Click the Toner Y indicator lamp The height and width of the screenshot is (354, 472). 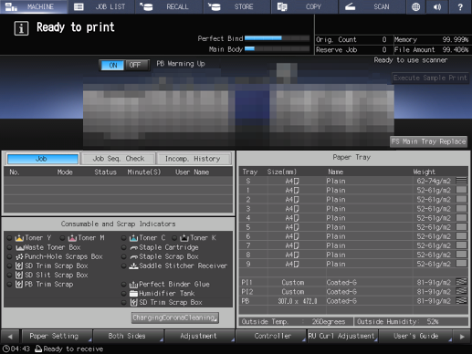pos(9,238)
